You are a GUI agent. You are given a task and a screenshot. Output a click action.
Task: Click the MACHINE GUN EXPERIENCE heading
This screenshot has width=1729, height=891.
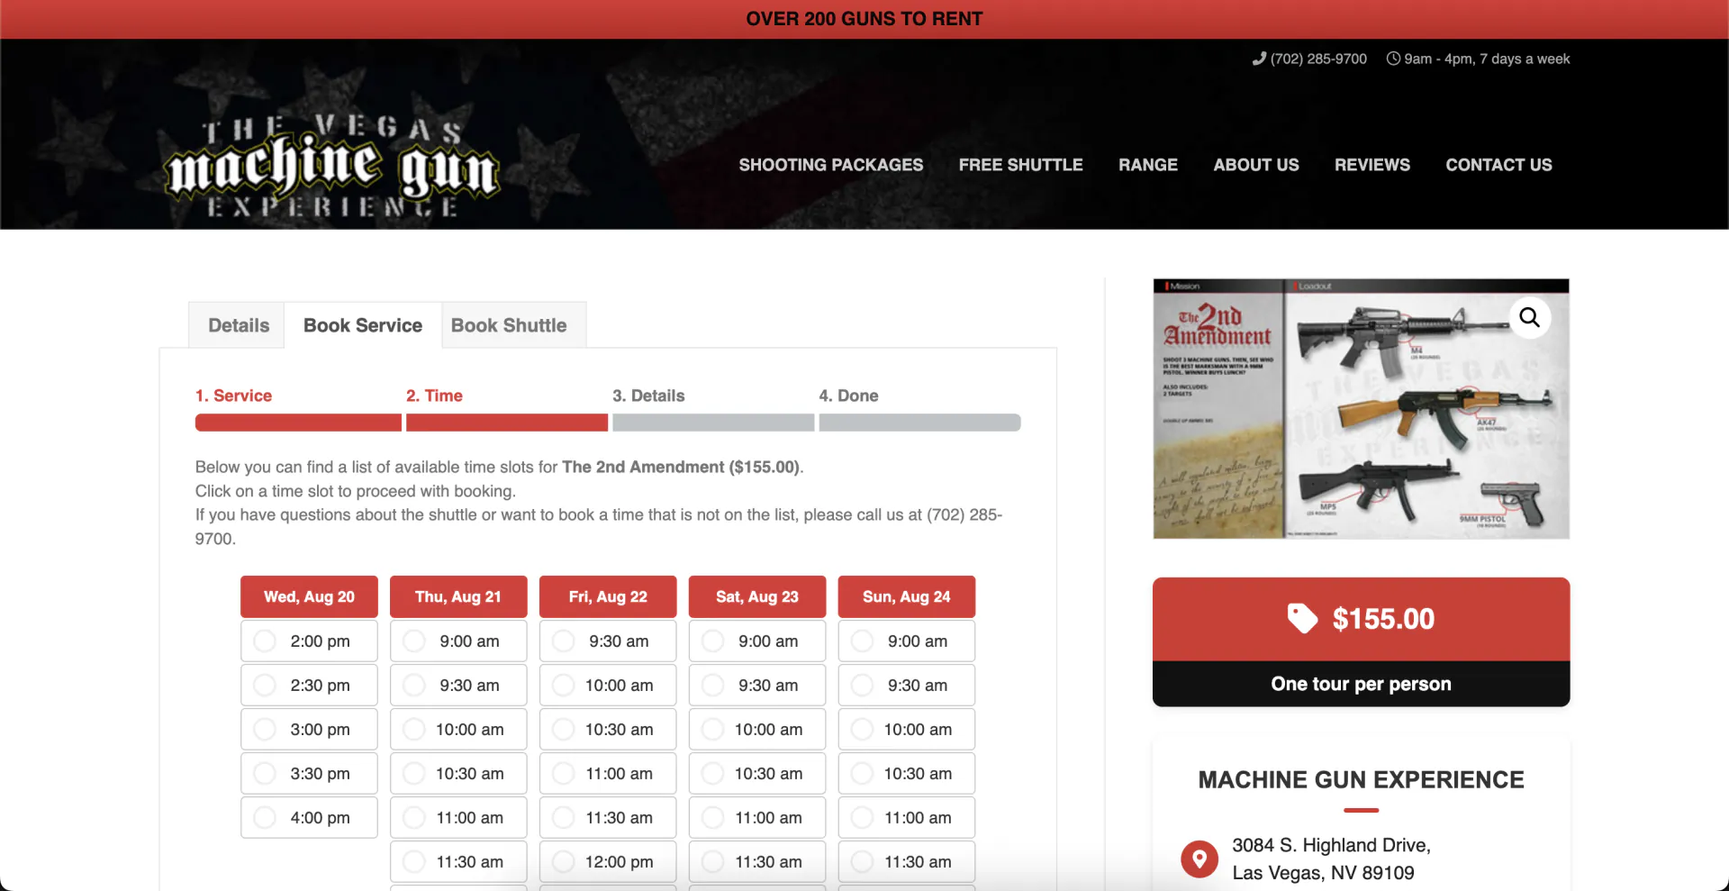click(1361, 779)
